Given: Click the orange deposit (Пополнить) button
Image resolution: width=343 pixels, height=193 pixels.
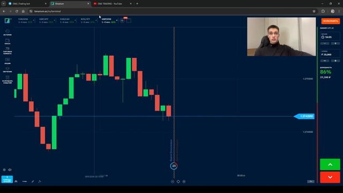Looking at the screenshot, I should 331,21.
